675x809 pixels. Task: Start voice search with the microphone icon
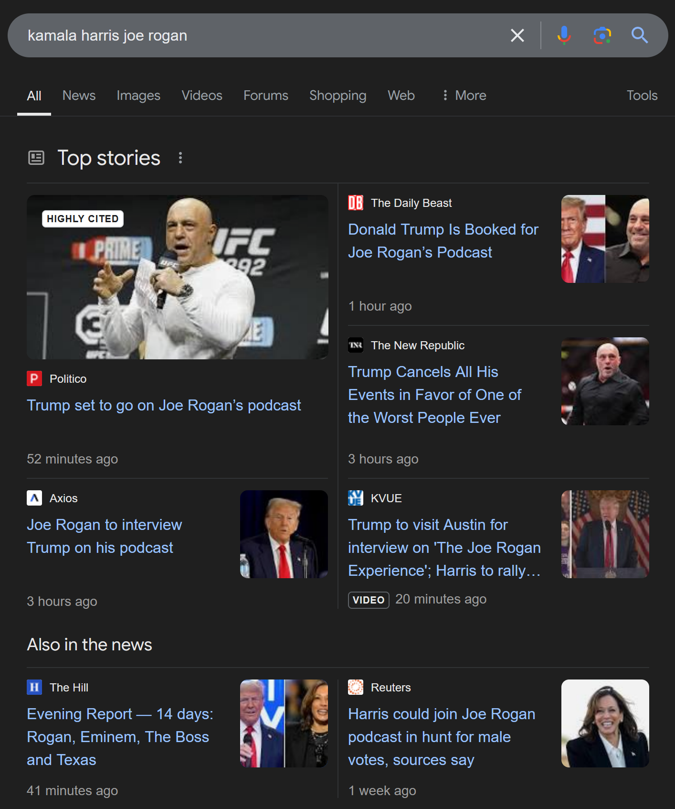click(564, 35)
